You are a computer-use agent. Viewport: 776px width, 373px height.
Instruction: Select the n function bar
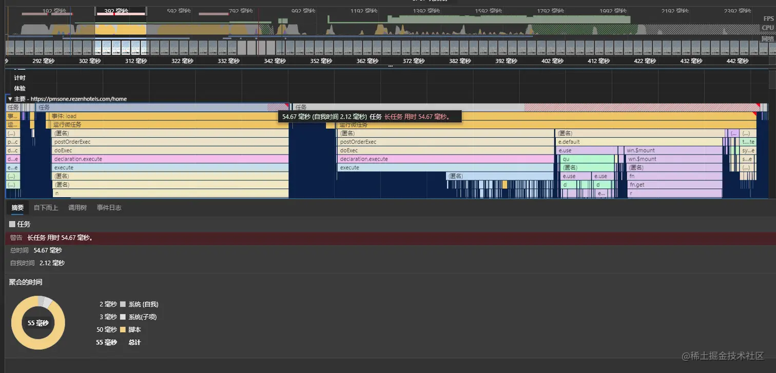point(171,193)
